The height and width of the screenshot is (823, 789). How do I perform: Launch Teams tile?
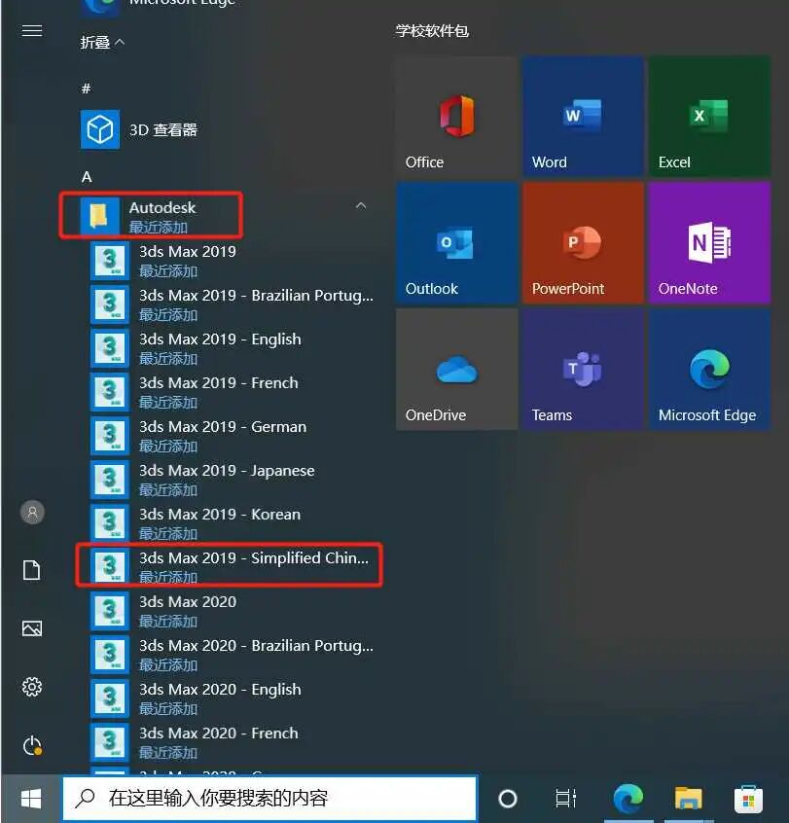coord(583,370)
